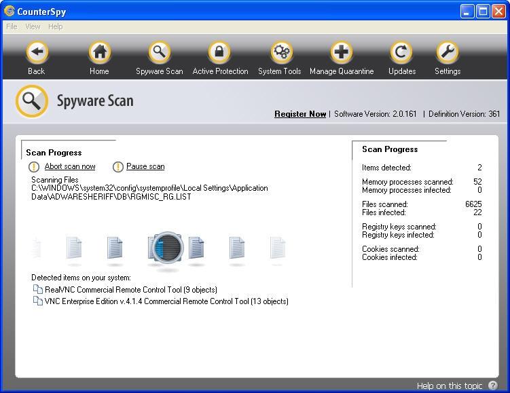Open Spyware Scan magnifier toolbar icon
The height and width of the screenshot is (393, 510).
click(x=159, y=52)
